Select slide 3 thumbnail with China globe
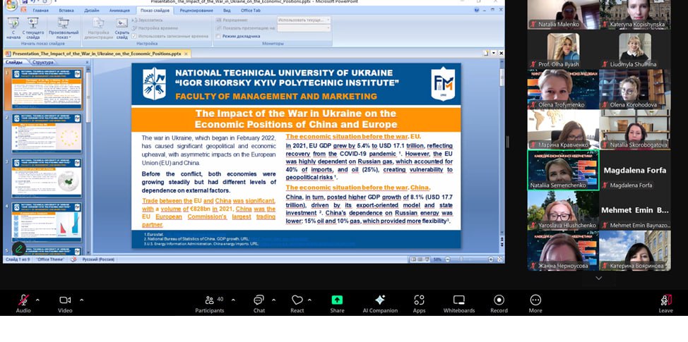Screen dimensions: 688x342 [47, 178]
